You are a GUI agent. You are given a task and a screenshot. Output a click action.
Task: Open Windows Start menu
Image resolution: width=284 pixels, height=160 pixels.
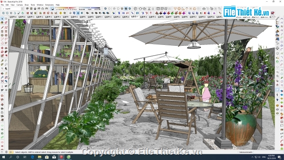[3, 157]
